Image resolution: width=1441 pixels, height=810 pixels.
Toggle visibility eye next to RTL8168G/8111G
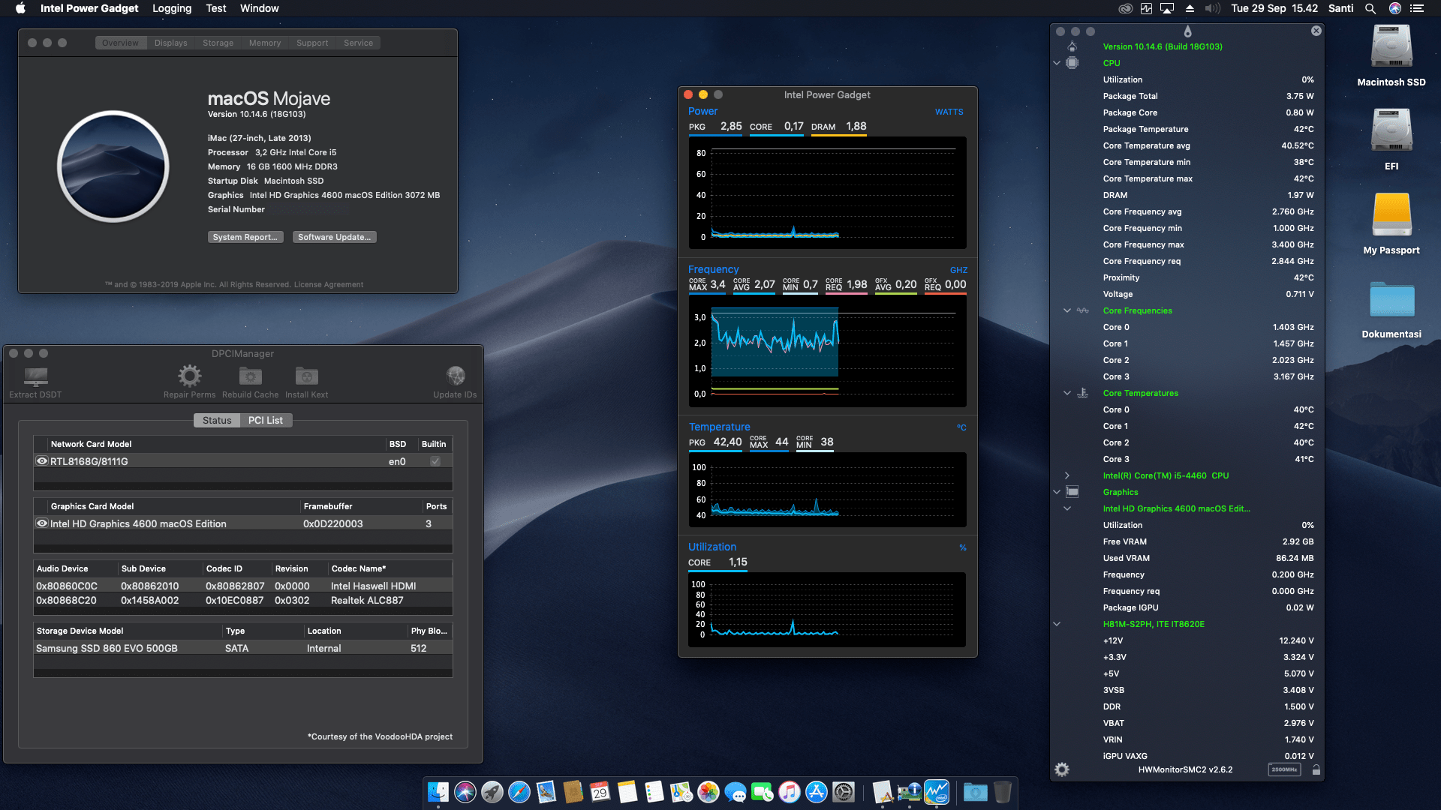(42, 460)
